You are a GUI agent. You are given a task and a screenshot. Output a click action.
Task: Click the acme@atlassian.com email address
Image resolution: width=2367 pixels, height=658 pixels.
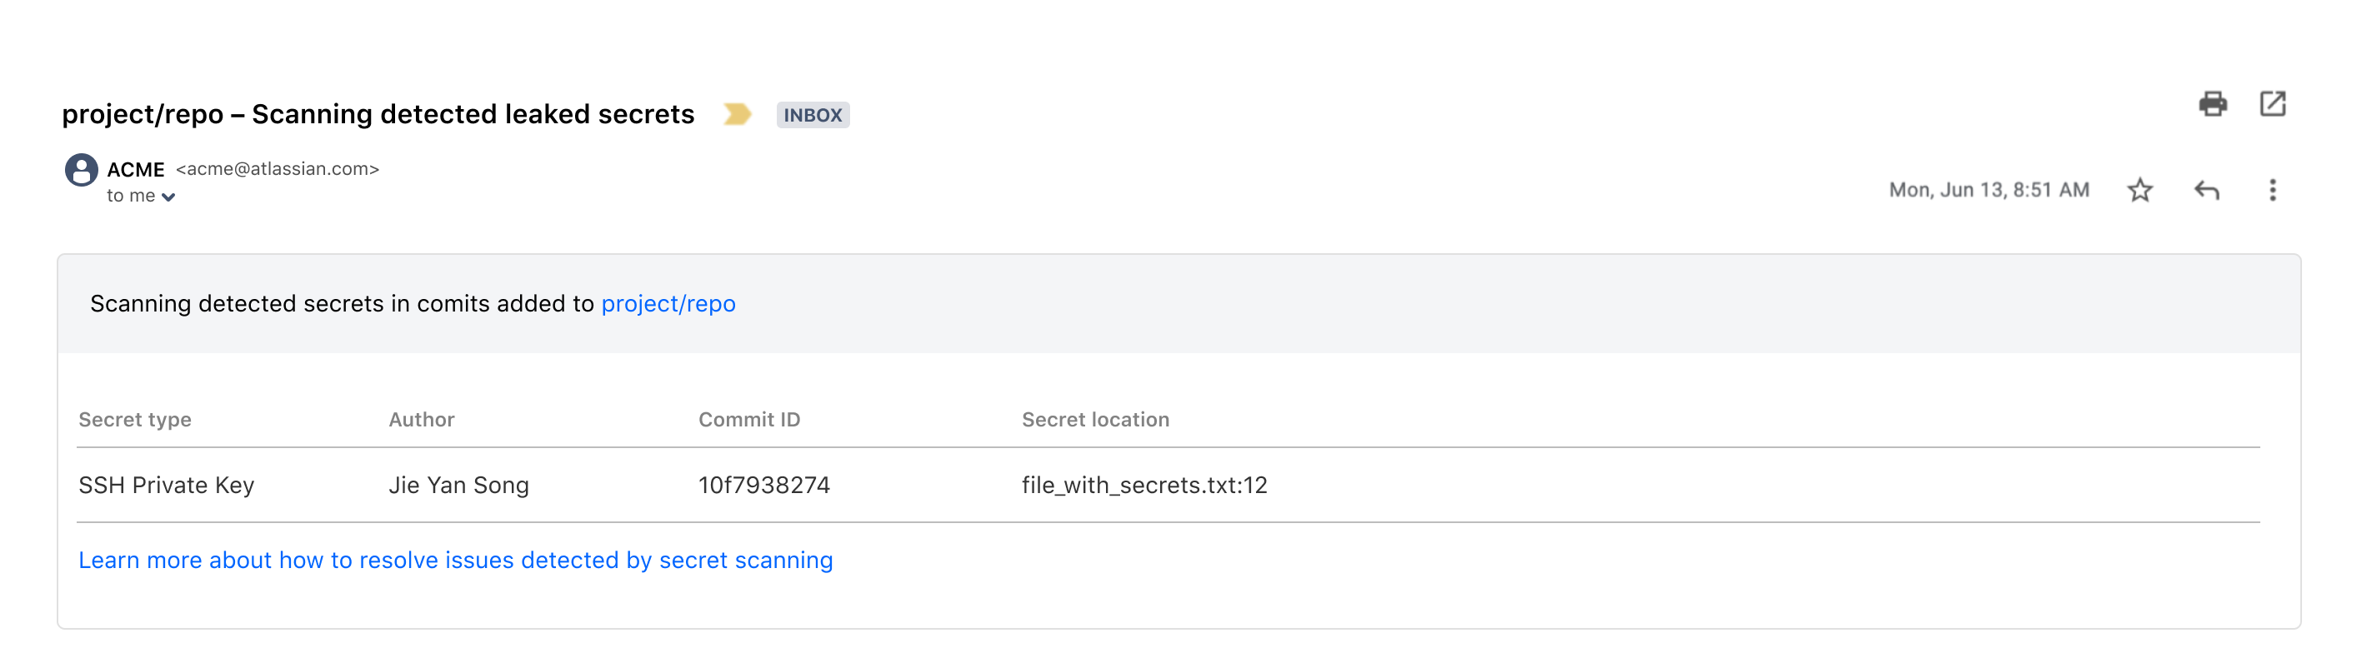coord(278,169)
